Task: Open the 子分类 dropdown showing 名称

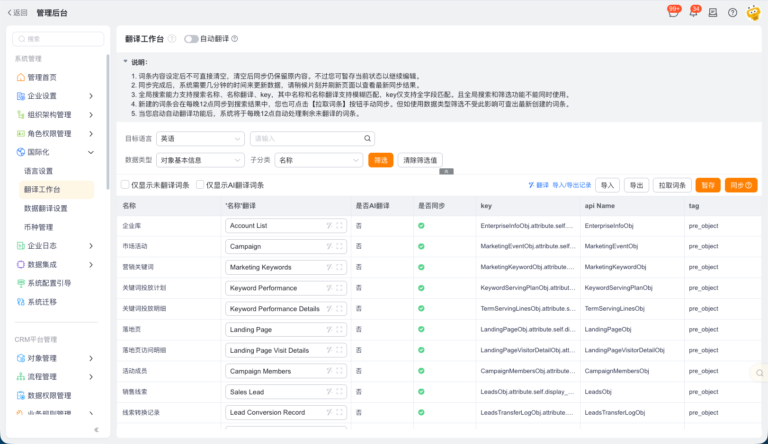Action: click(319, 160)
